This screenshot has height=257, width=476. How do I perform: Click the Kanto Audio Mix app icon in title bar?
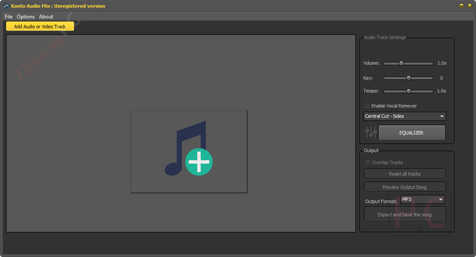pos(6,6)
